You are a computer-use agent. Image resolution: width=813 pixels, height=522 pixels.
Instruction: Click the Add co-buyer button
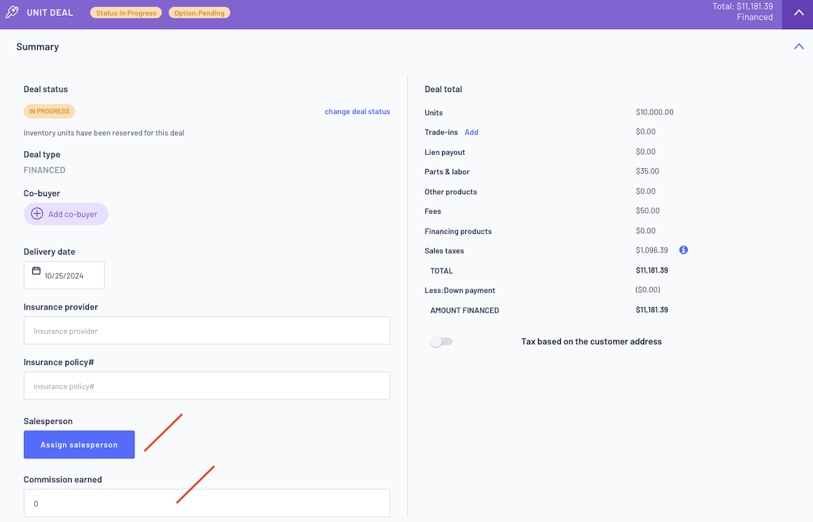66,214
